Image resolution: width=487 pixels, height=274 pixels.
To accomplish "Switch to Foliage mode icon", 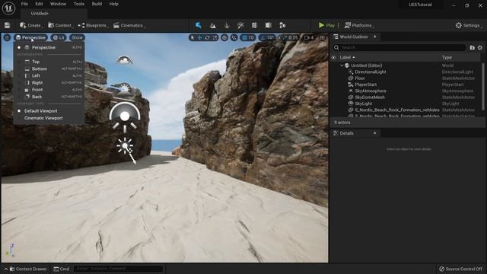I will pos(227,25).
